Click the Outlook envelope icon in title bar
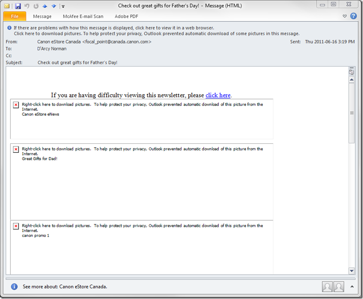 point(7,6)
